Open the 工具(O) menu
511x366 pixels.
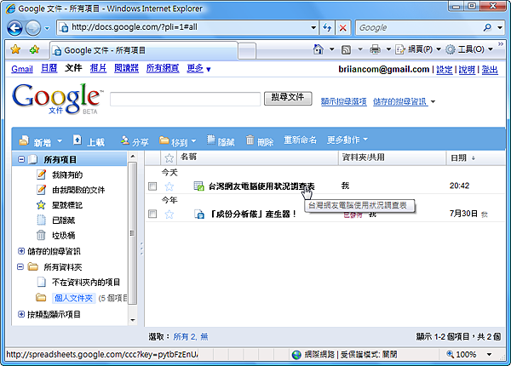pos(469,49)
